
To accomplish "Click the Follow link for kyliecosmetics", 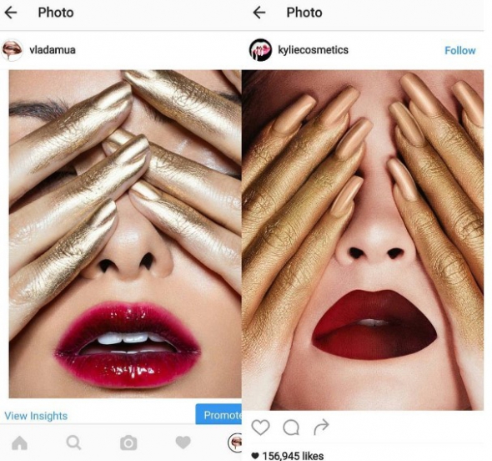I will 460,51.
